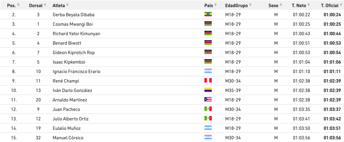Select Julio Alberto Ortiz's row name
The width and height of the screenshot is (344, 142).
pos(70,119)
